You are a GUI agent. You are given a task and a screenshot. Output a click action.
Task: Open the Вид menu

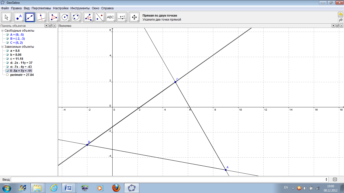(x=27, y=8)
